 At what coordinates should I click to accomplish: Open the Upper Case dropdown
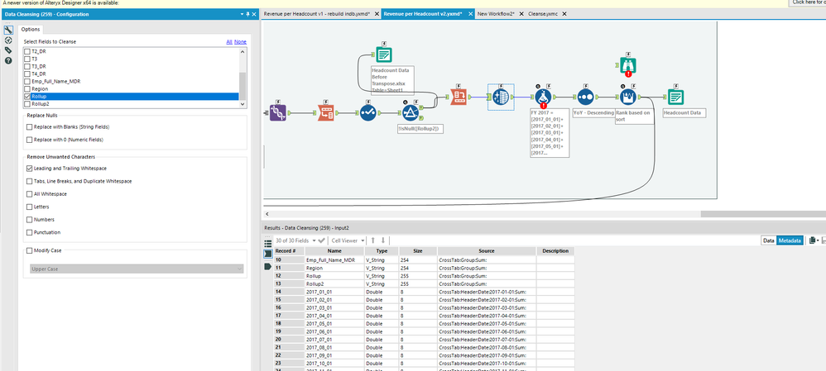(137, 269)
